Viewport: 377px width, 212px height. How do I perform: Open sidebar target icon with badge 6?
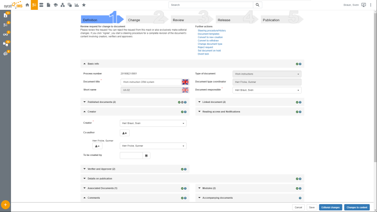point(5,53)
